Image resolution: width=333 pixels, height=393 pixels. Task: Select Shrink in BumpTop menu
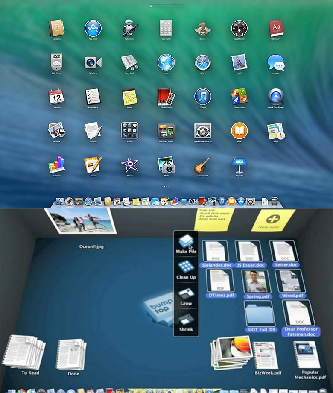(186, 323)
